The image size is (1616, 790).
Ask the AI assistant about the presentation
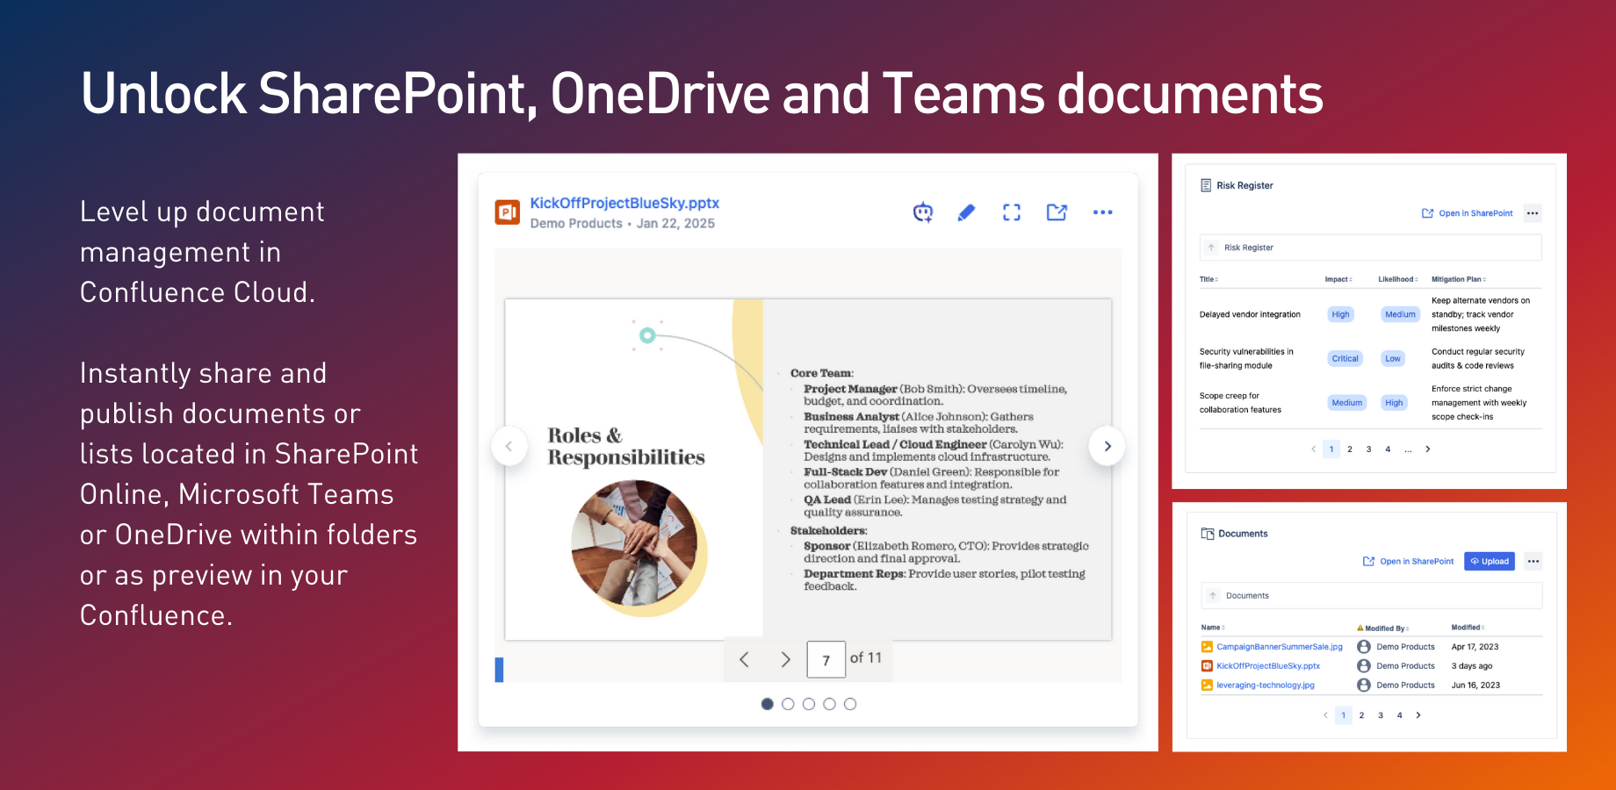click(x=922, y=212)
